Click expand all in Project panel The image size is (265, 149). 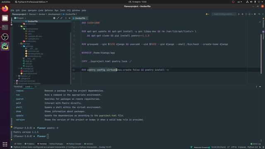(x=58, y=18)
